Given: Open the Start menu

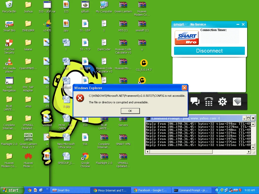Looking at the screenshot, I should [12, 190].
